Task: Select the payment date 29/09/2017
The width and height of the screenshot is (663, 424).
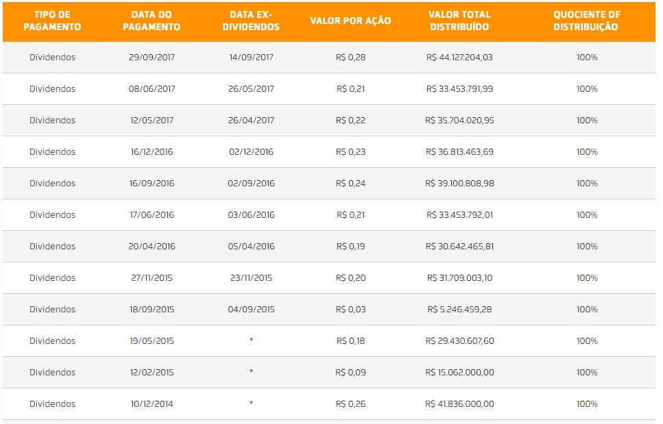Action: [152, 58]
